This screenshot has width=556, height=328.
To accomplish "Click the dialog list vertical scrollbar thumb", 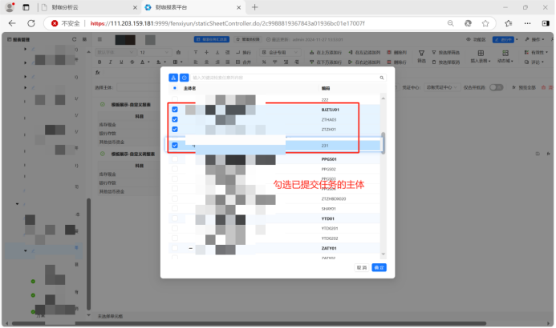I will point(384,142).
